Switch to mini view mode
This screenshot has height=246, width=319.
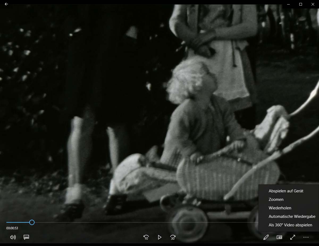(279, 237)
